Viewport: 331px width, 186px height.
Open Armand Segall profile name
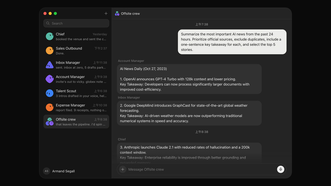(63, 171)
